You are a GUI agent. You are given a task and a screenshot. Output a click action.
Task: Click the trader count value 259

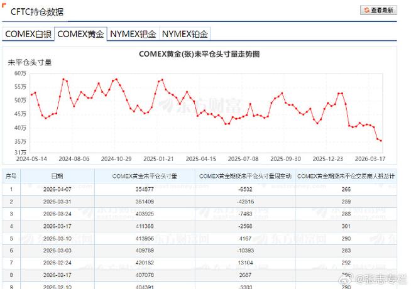coord(346,202)
